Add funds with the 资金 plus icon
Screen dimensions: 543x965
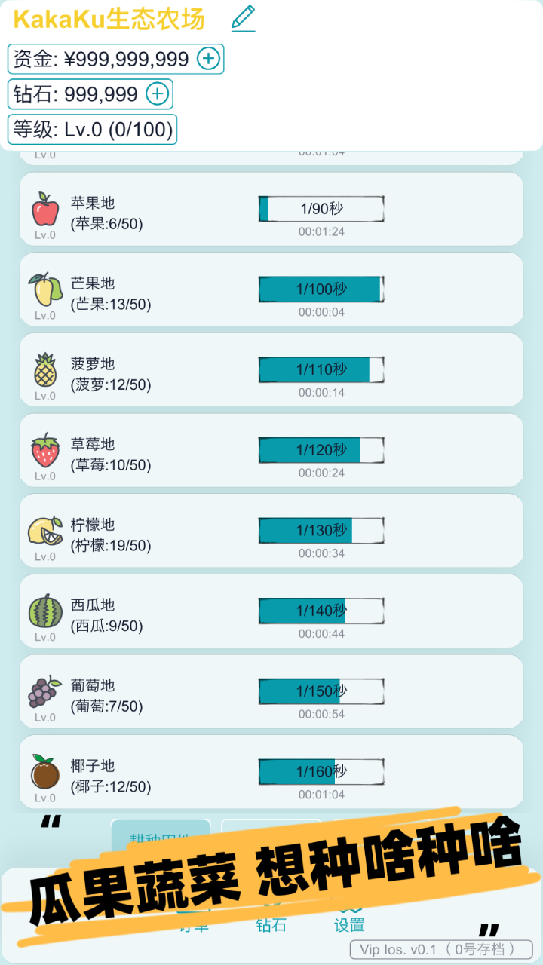208,58
